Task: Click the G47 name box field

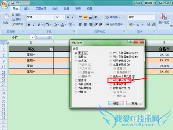Action: (15, 37)
